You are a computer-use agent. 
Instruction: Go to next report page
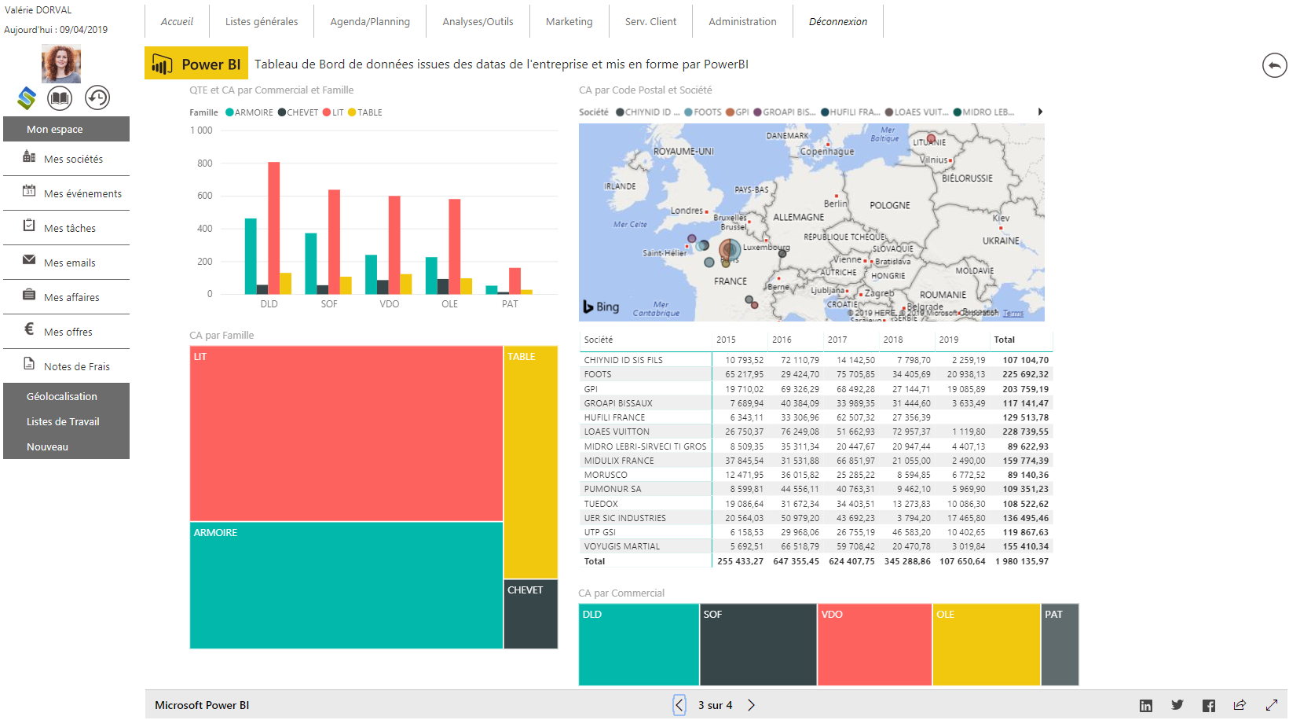click(x=751, y=705)
